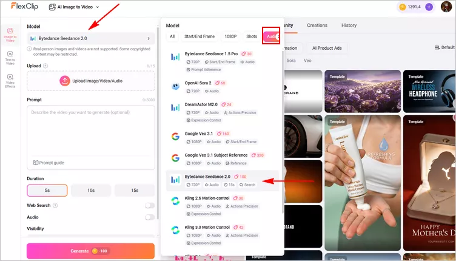The width and height of the screenshot is (456, 261).
Task: Choose OpenAI Sora 2 model
Action: coord(223,87)
